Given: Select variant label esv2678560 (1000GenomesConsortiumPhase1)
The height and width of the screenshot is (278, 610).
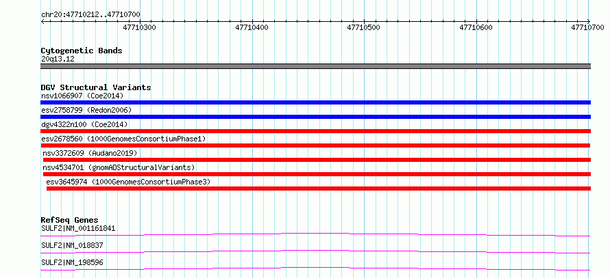Looking at the screenshot, I should [x=123, y=139].
